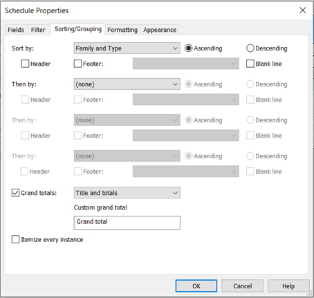314x298 pixels.
Task: Click the Custom grand total text field
Action: click(x=127, y=223)
